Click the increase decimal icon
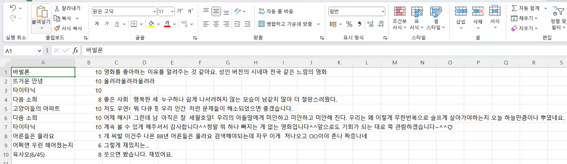This screenshot has width=567, height=164. coord(370,24)
